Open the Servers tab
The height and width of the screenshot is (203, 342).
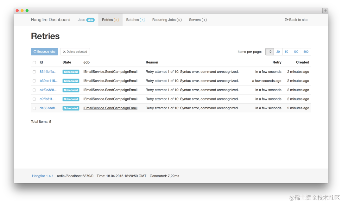pos(198,20)
